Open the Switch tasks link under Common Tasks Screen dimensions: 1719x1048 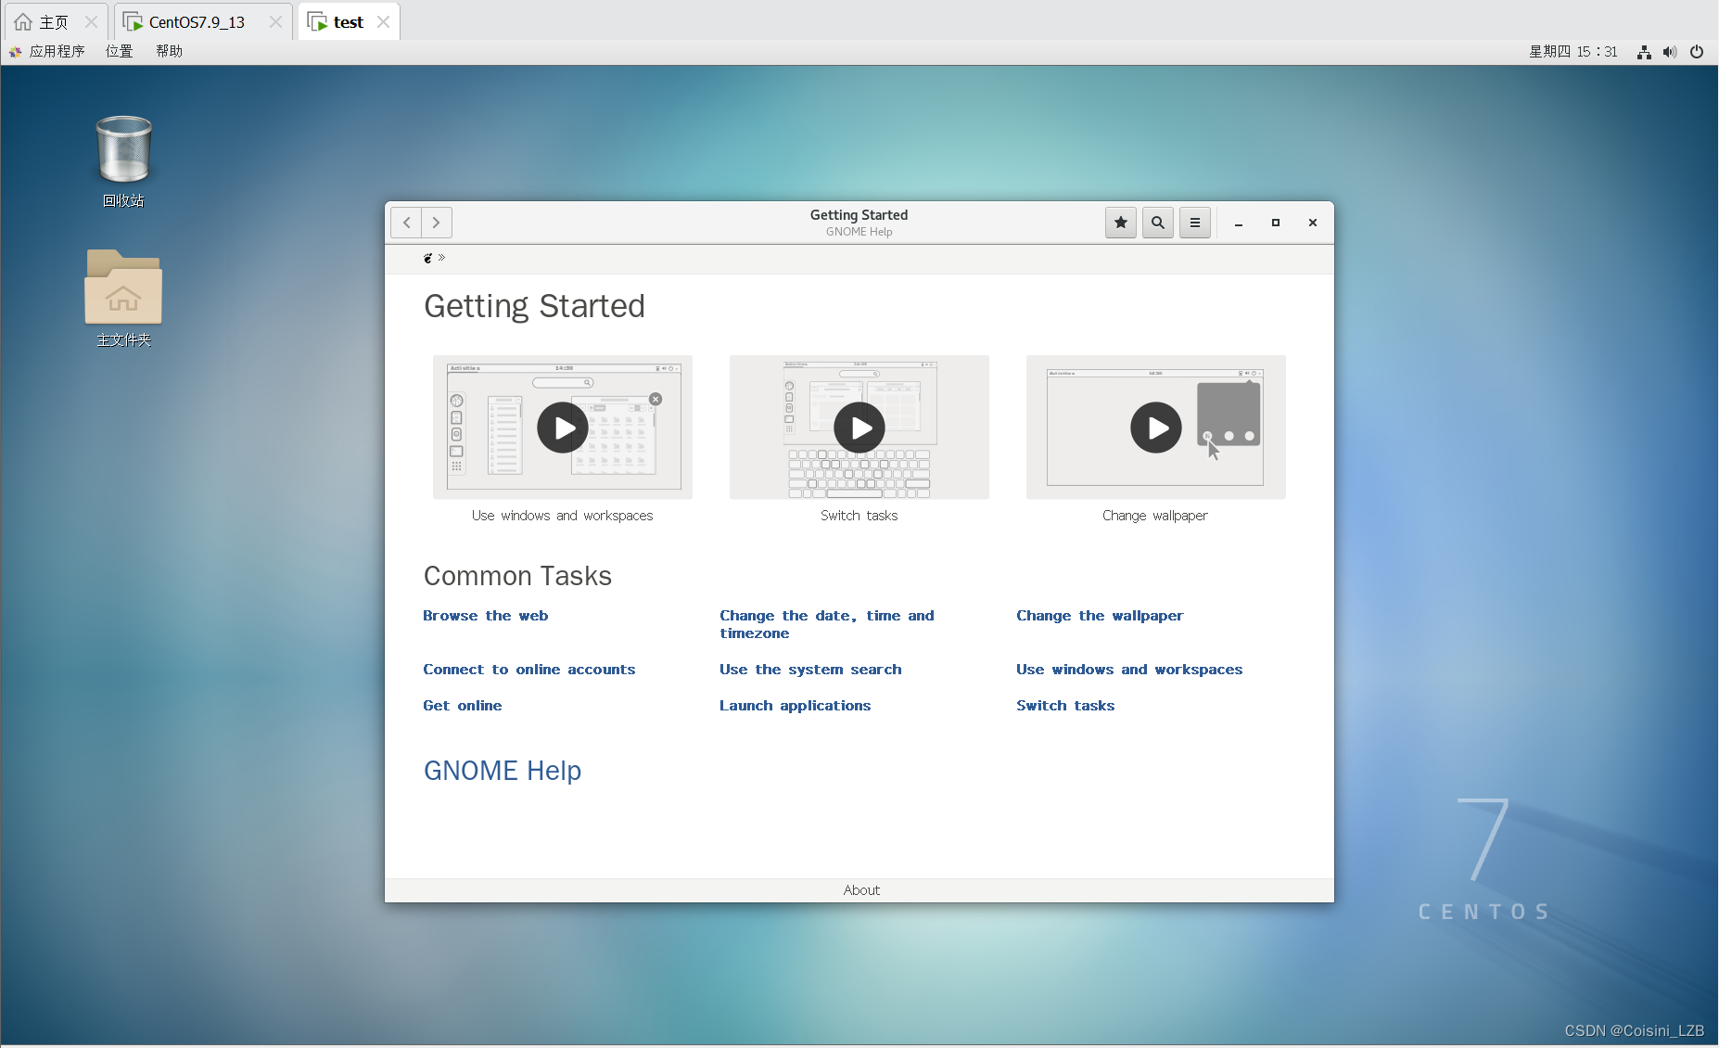(x=1065, y=706)
